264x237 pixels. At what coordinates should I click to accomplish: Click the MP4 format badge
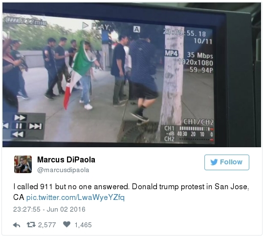click(172, 54)
